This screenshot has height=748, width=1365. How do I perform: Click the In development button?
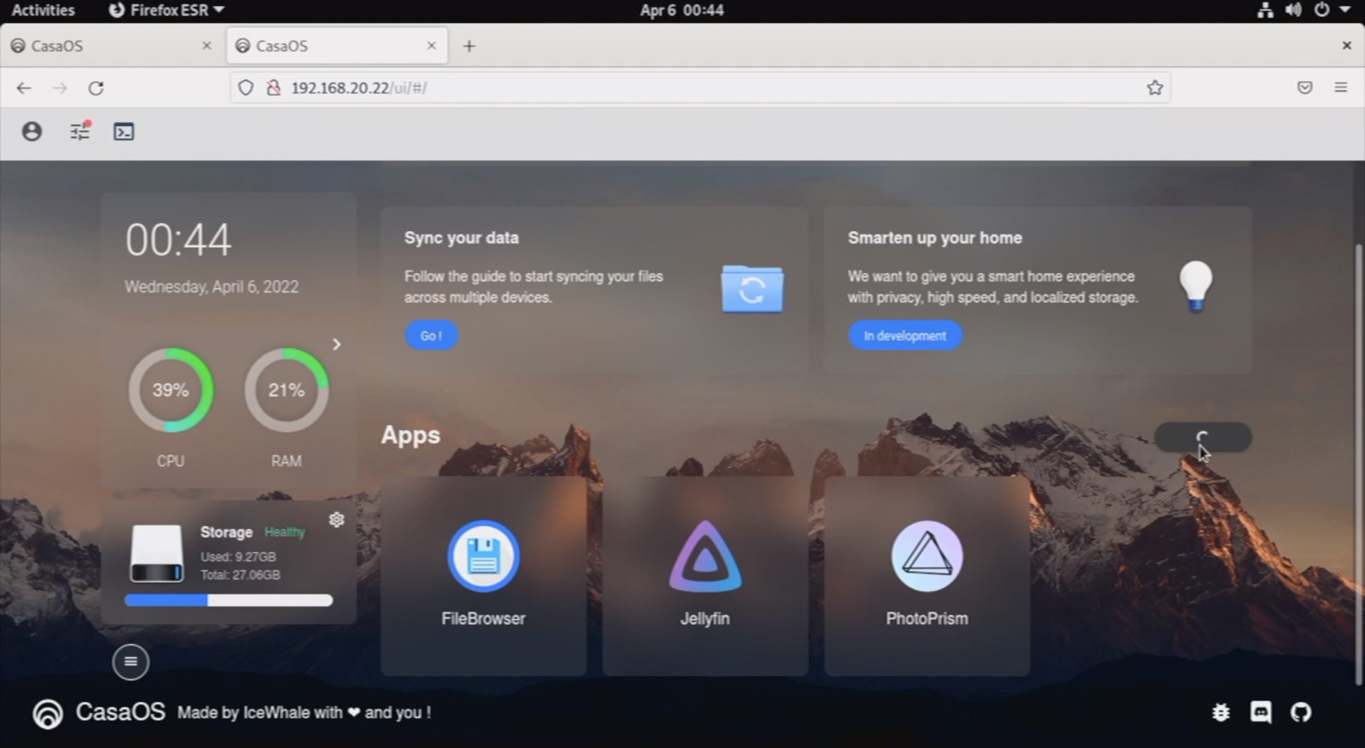[905, 336]
